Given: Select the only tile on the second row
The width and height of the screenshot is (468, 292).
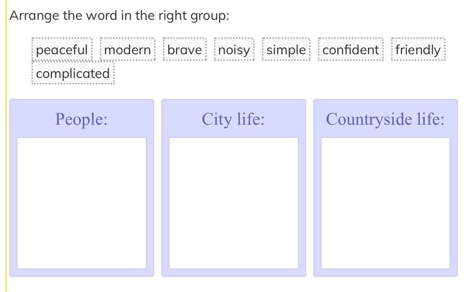Looking at the screenshot, I should pos(73,73).
